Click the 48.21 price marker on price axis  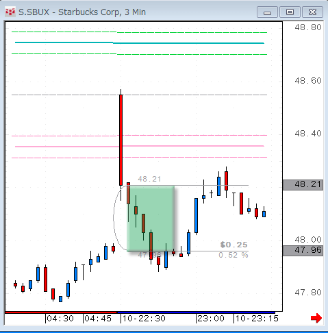click(x=303, y=185)
